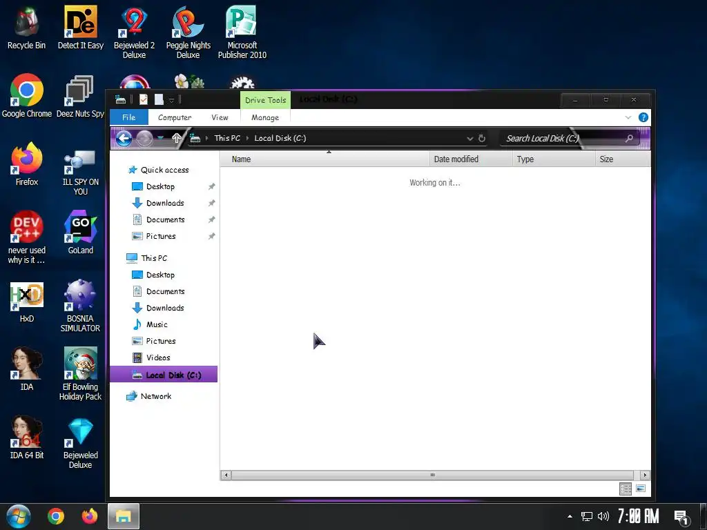Open Bejeweled 2 Deluxe shortcut
The image size is (707, 530).
[134, 32]
